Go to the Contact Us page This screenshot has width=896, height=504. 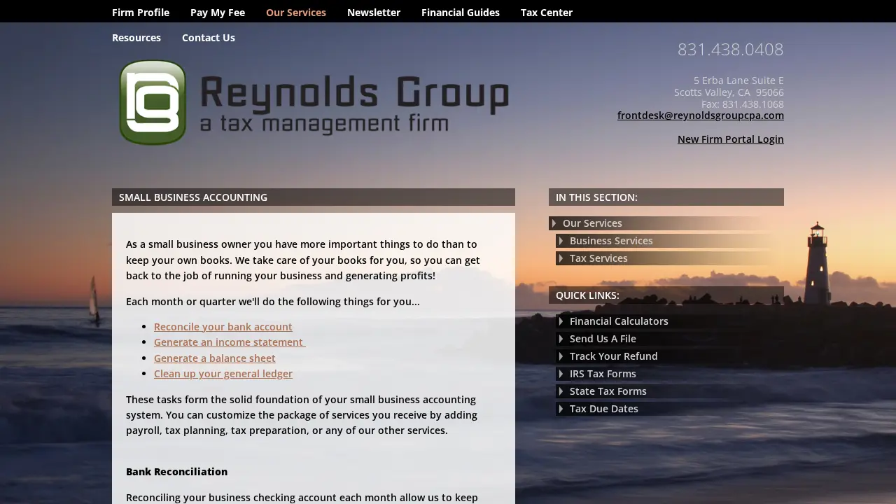tap(209, 38)
